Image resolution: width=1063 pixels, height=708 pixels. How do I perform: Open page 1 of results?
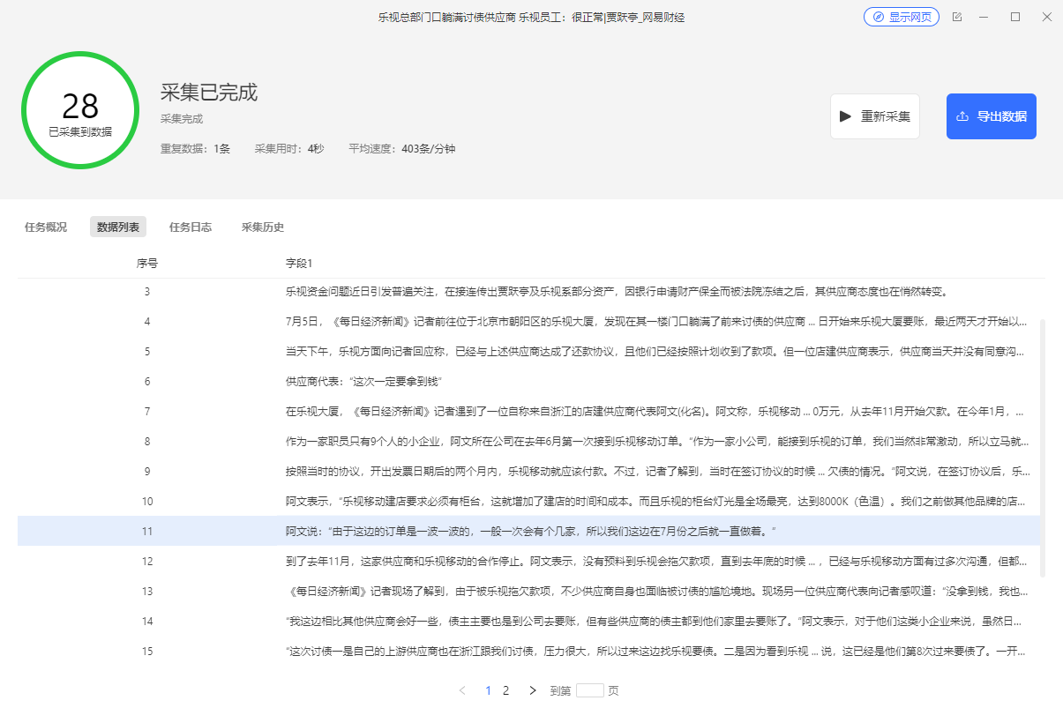click(489, 690)
